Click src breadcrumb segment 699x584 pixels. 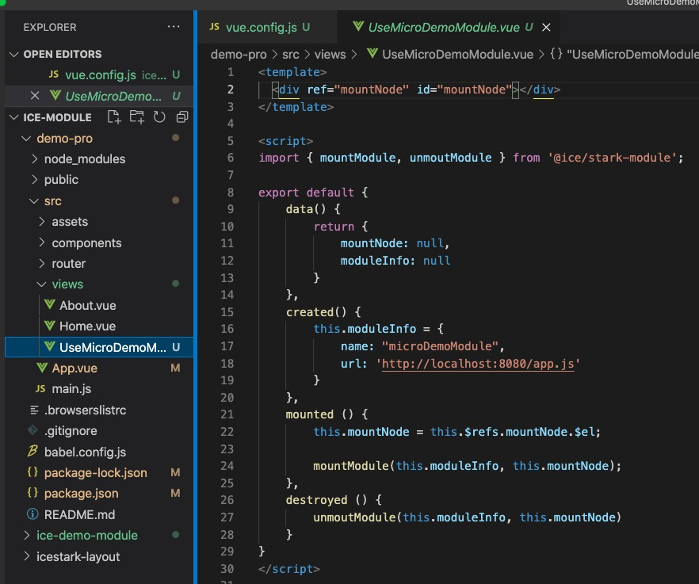291,55
